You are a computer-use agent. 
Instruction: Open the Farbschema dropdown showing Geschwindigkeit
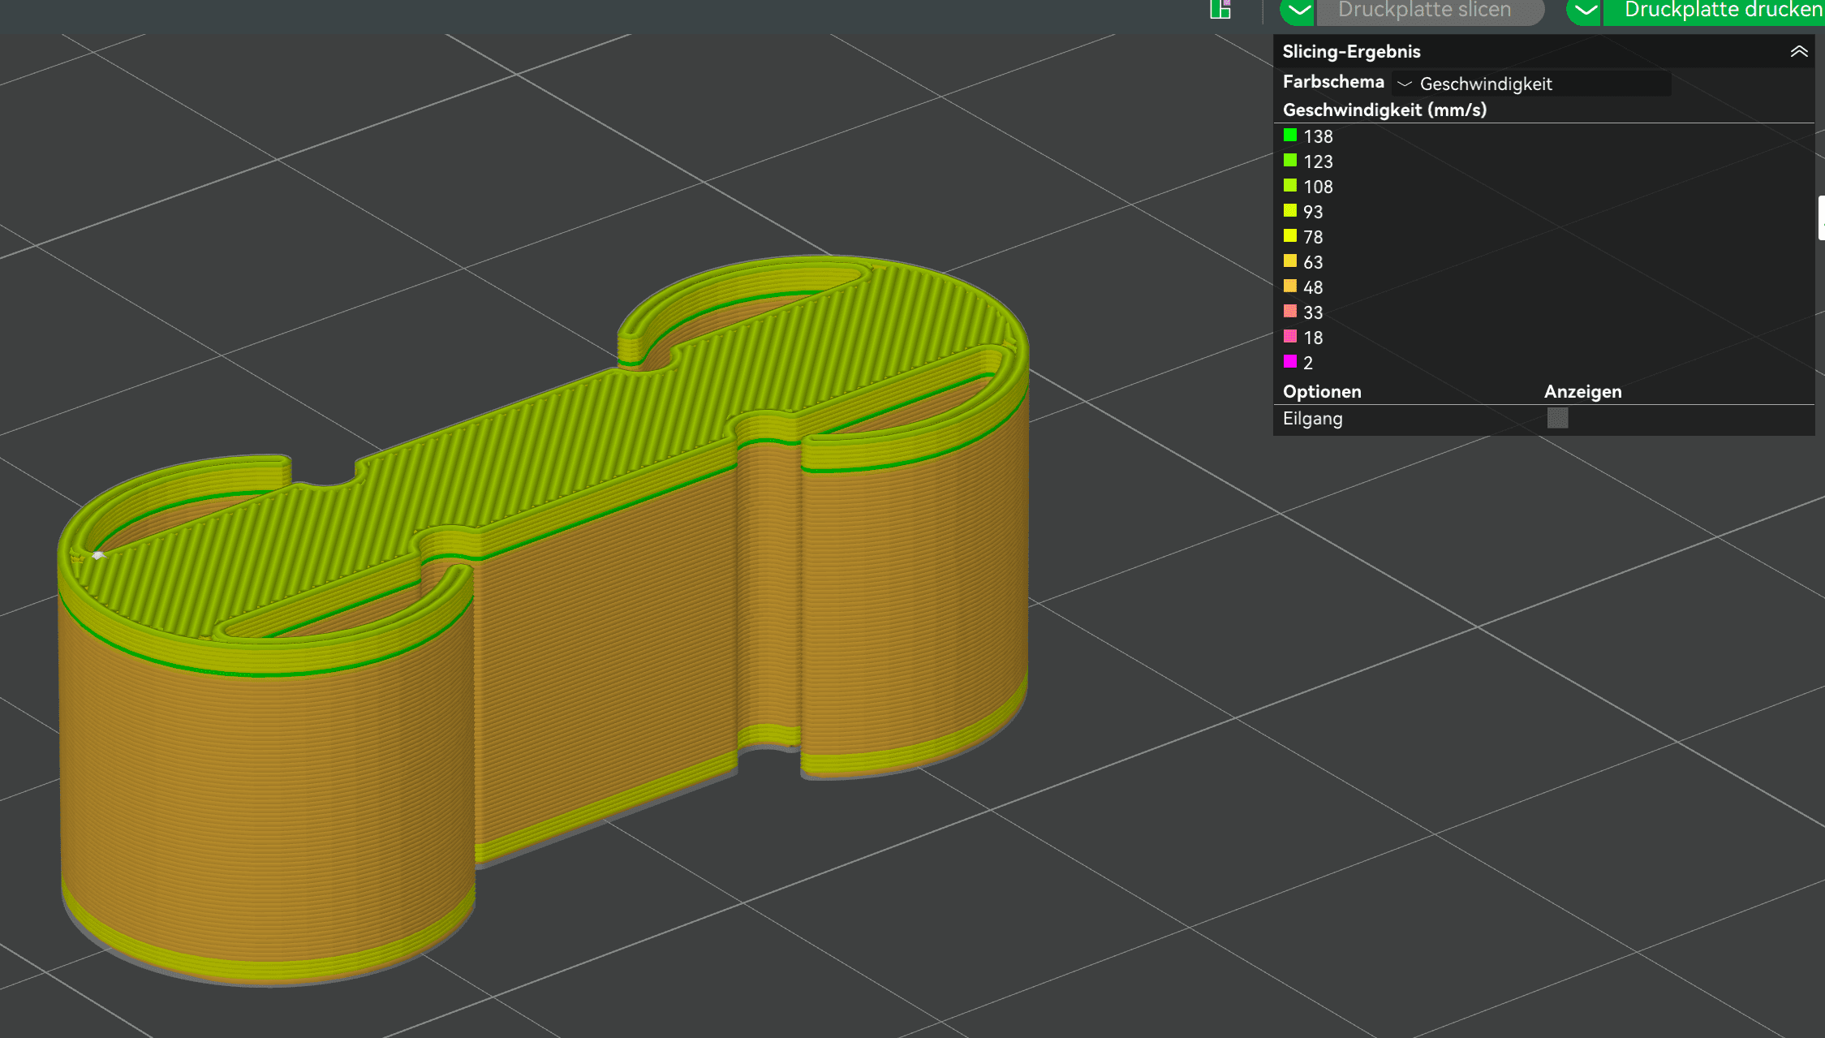click(1530, 84)
